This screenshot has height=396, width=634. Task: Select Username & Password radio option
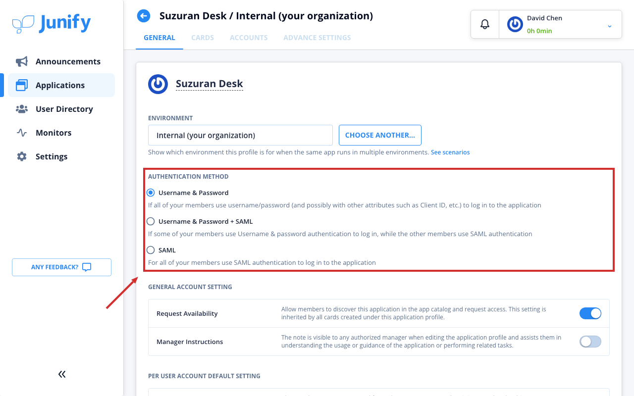pos(151,193)
